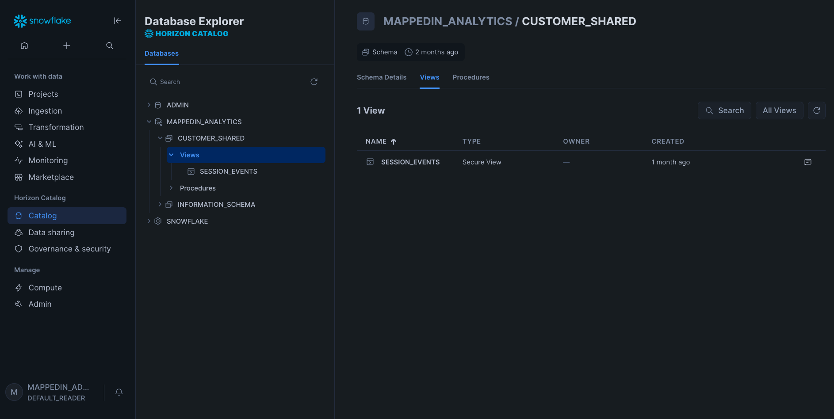Open global search magnifier in sidebar

110,46
